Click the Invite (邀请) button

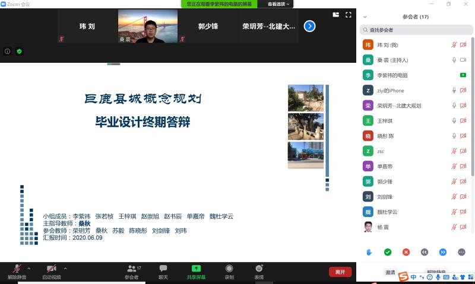pos(390,273)
